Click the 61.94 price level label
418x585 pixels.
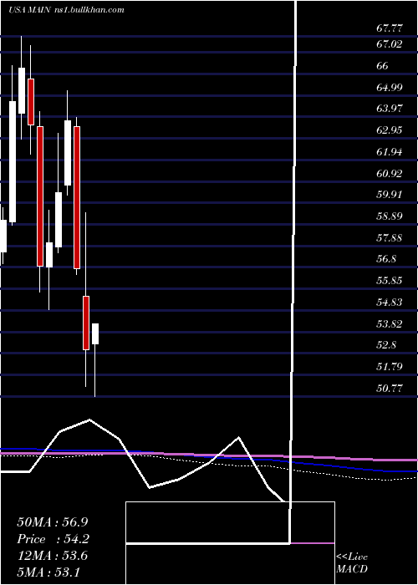(x=390, y=152)
